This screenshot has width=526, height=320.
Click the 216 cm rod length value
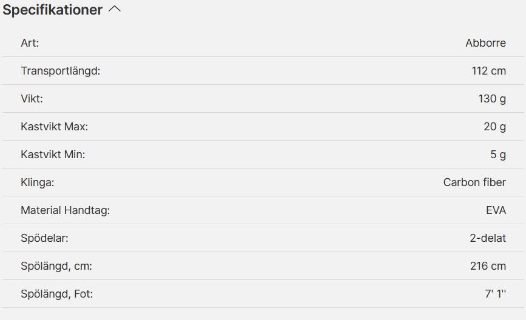[x=488, y=266]
